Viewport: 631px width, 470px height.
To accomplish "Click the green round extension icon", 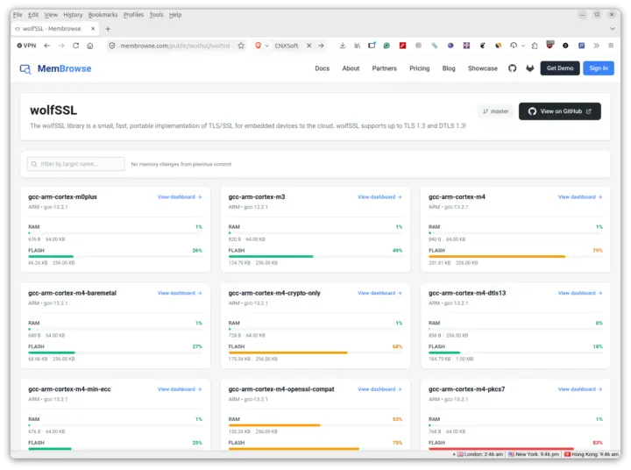I will [x=386, y=46].
